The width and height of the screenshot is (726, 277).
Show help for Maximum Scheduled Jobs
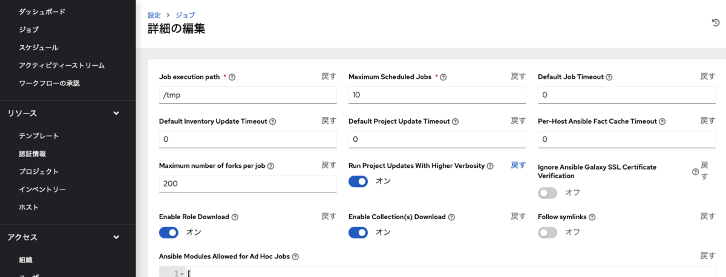pyautogui.click(x=443, y=77)
